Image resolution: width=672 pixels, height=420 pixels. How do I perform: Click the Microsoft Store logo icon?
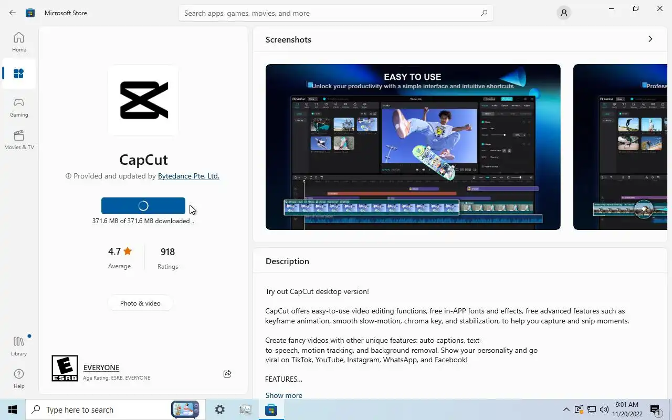[30, 13]
